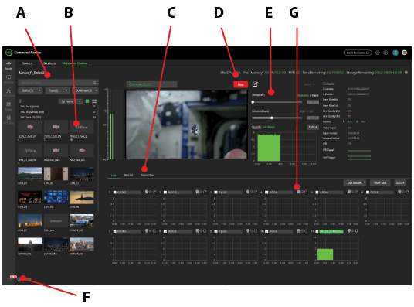Viewport: 414px width, 307px height.
Task: Click the Filter Slot button
Action: [380, 182]
